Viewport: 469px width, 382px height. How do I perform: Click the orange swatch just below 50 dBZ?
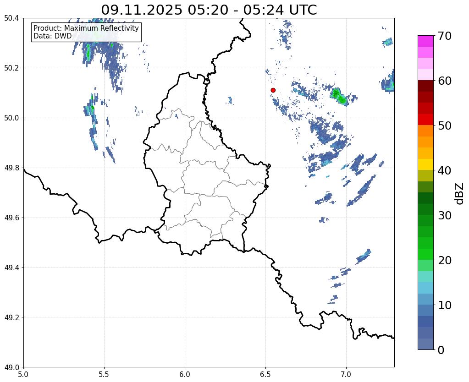pyautogui.click(x=425, y=131)
